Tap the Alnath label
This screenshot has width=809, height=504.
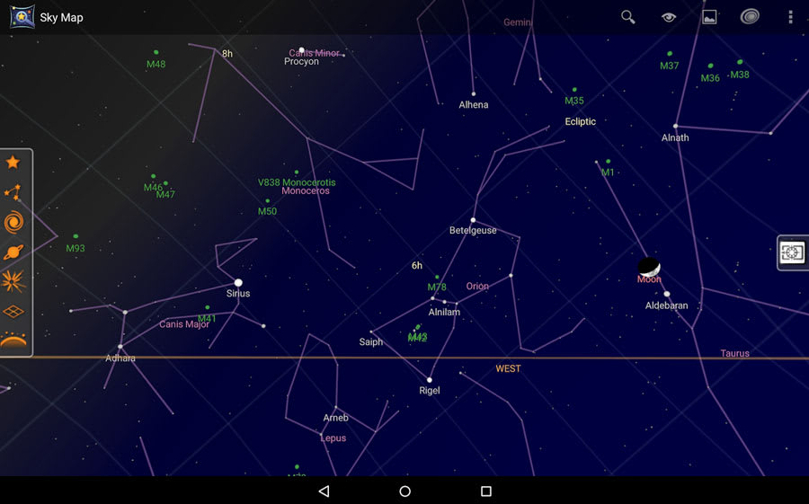coord(675,137)
